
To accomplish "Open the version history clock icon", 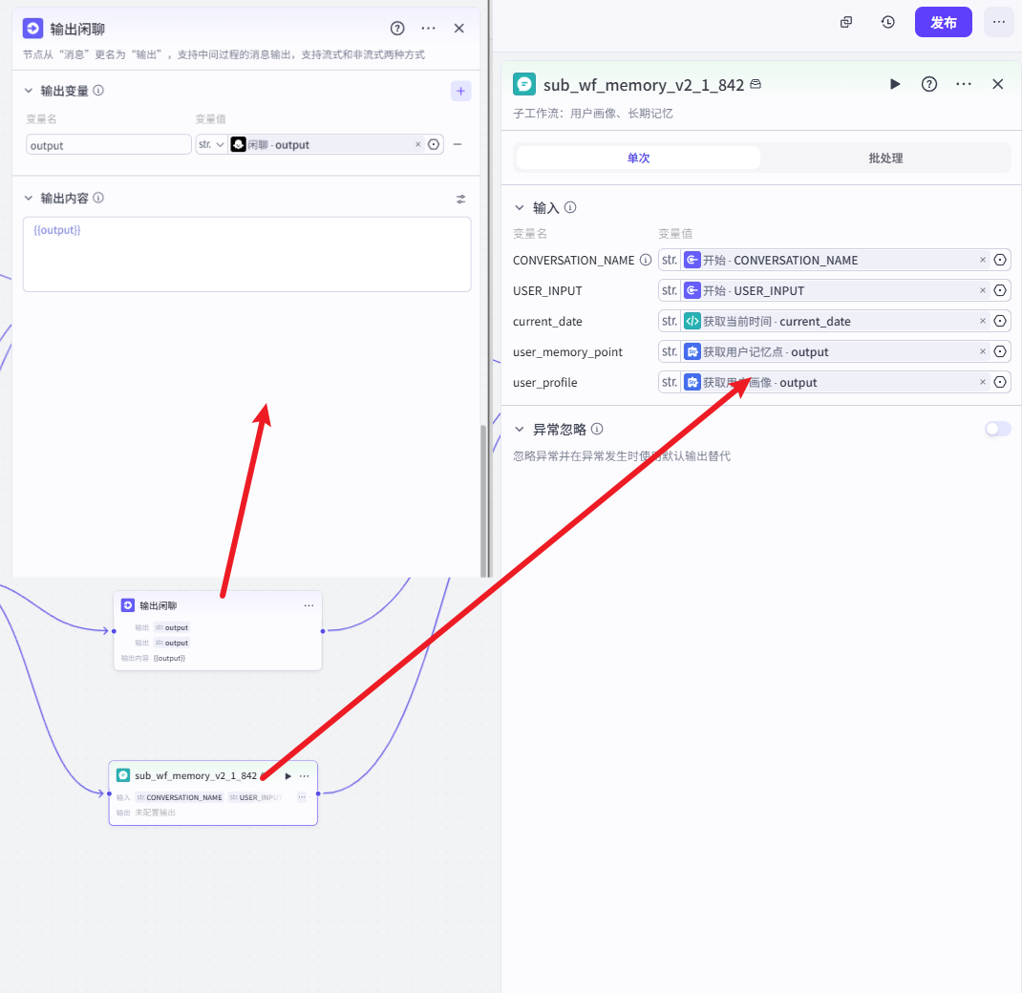I will click(x=887, y=22).
